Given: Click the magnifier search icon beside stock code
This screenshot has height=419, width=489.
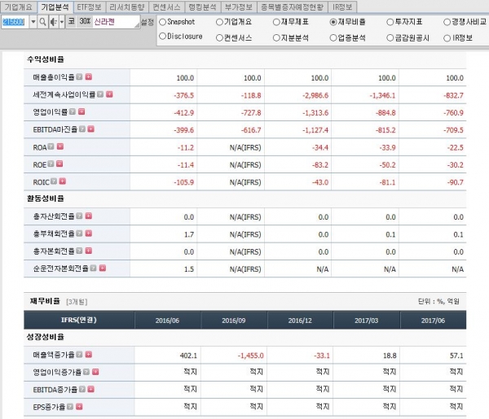Looking at the screenshot, I should click(x=43, y=22).
